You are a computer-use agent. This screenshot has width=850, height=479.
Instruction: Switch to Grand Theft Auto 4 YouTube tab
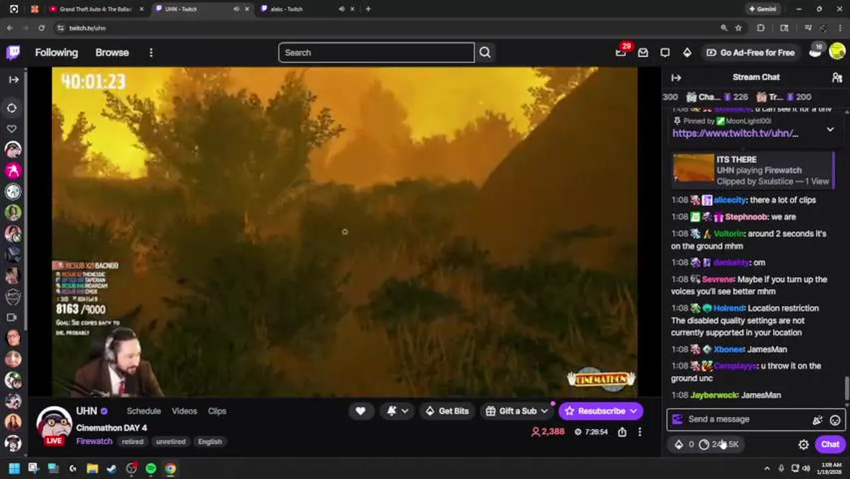(x=95, y=9)
